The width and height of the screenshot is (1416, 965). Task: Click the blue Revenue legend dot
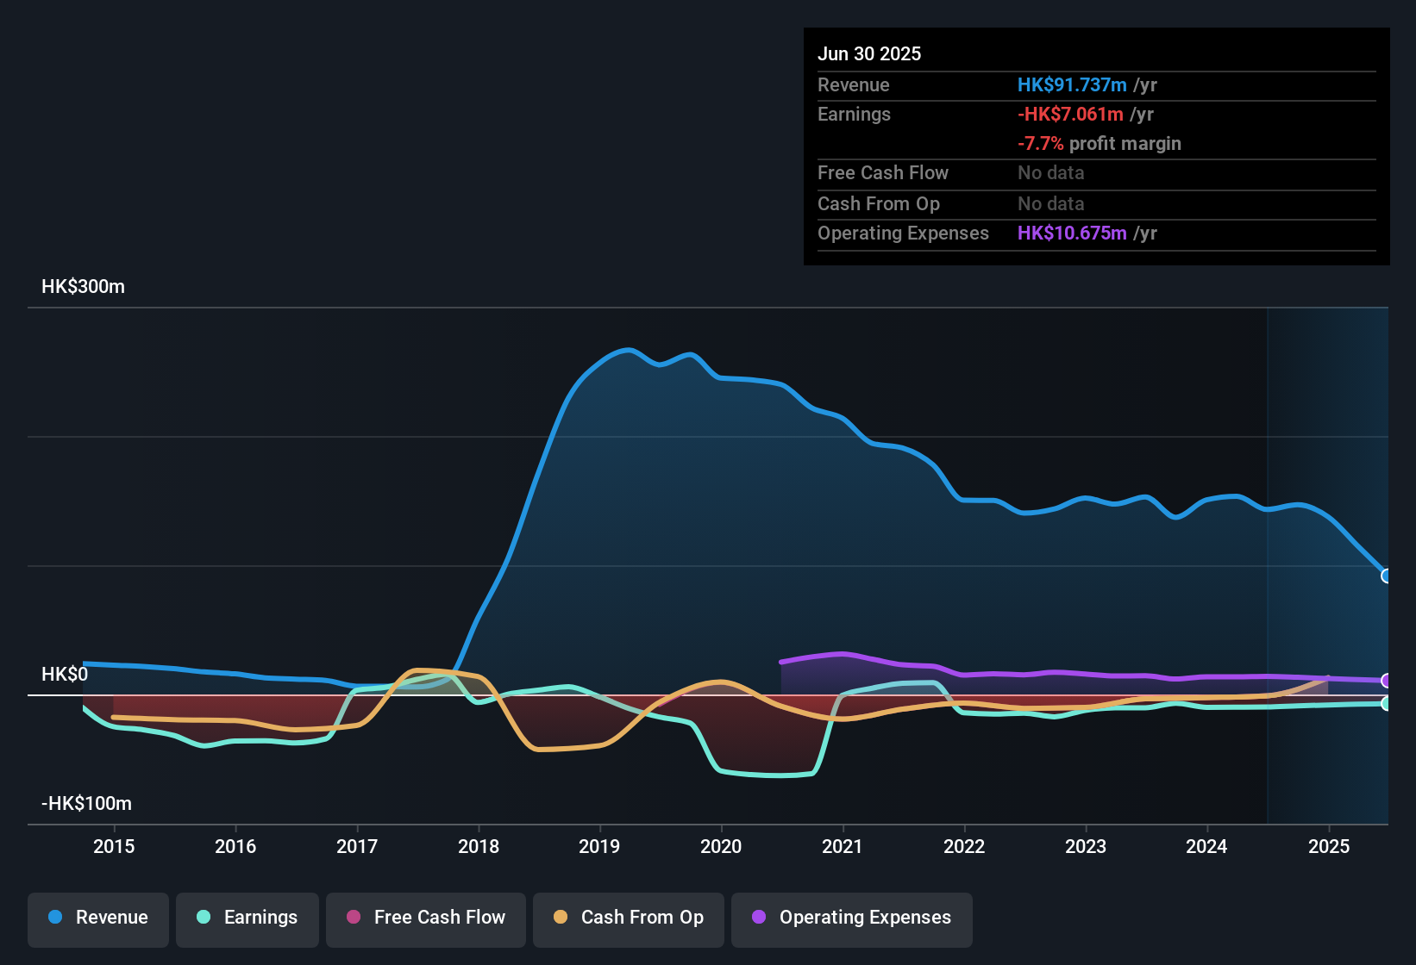54,918
